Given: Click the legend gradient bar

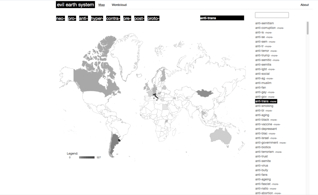Looking at the screenshot, I should pos(87,157).
